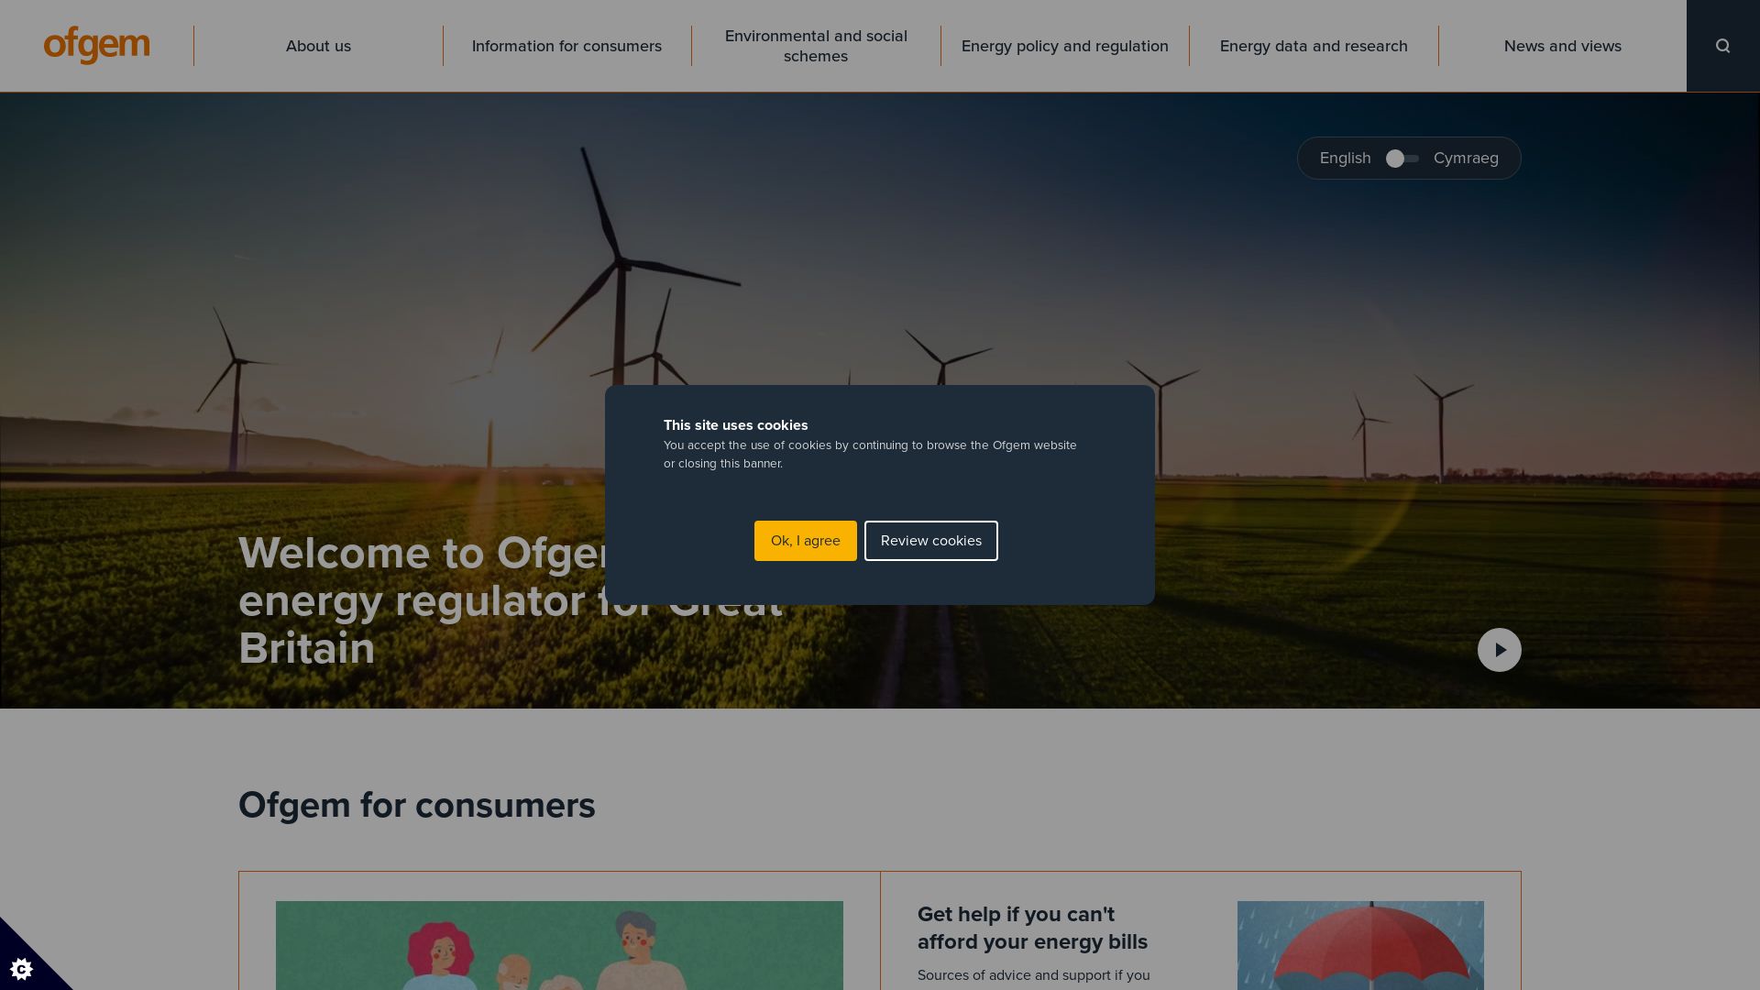Image resolution: width=1760 pixels, height=990 pixels.
Task: Click Ok, I agree to accept cookies
Action: click(805, 540)
